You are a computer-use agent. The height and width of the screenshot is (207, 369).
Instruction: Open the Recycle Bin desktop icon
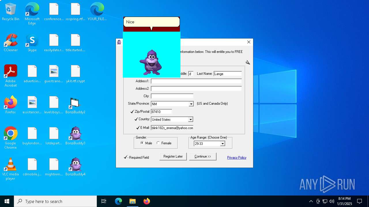click(11, 12)
